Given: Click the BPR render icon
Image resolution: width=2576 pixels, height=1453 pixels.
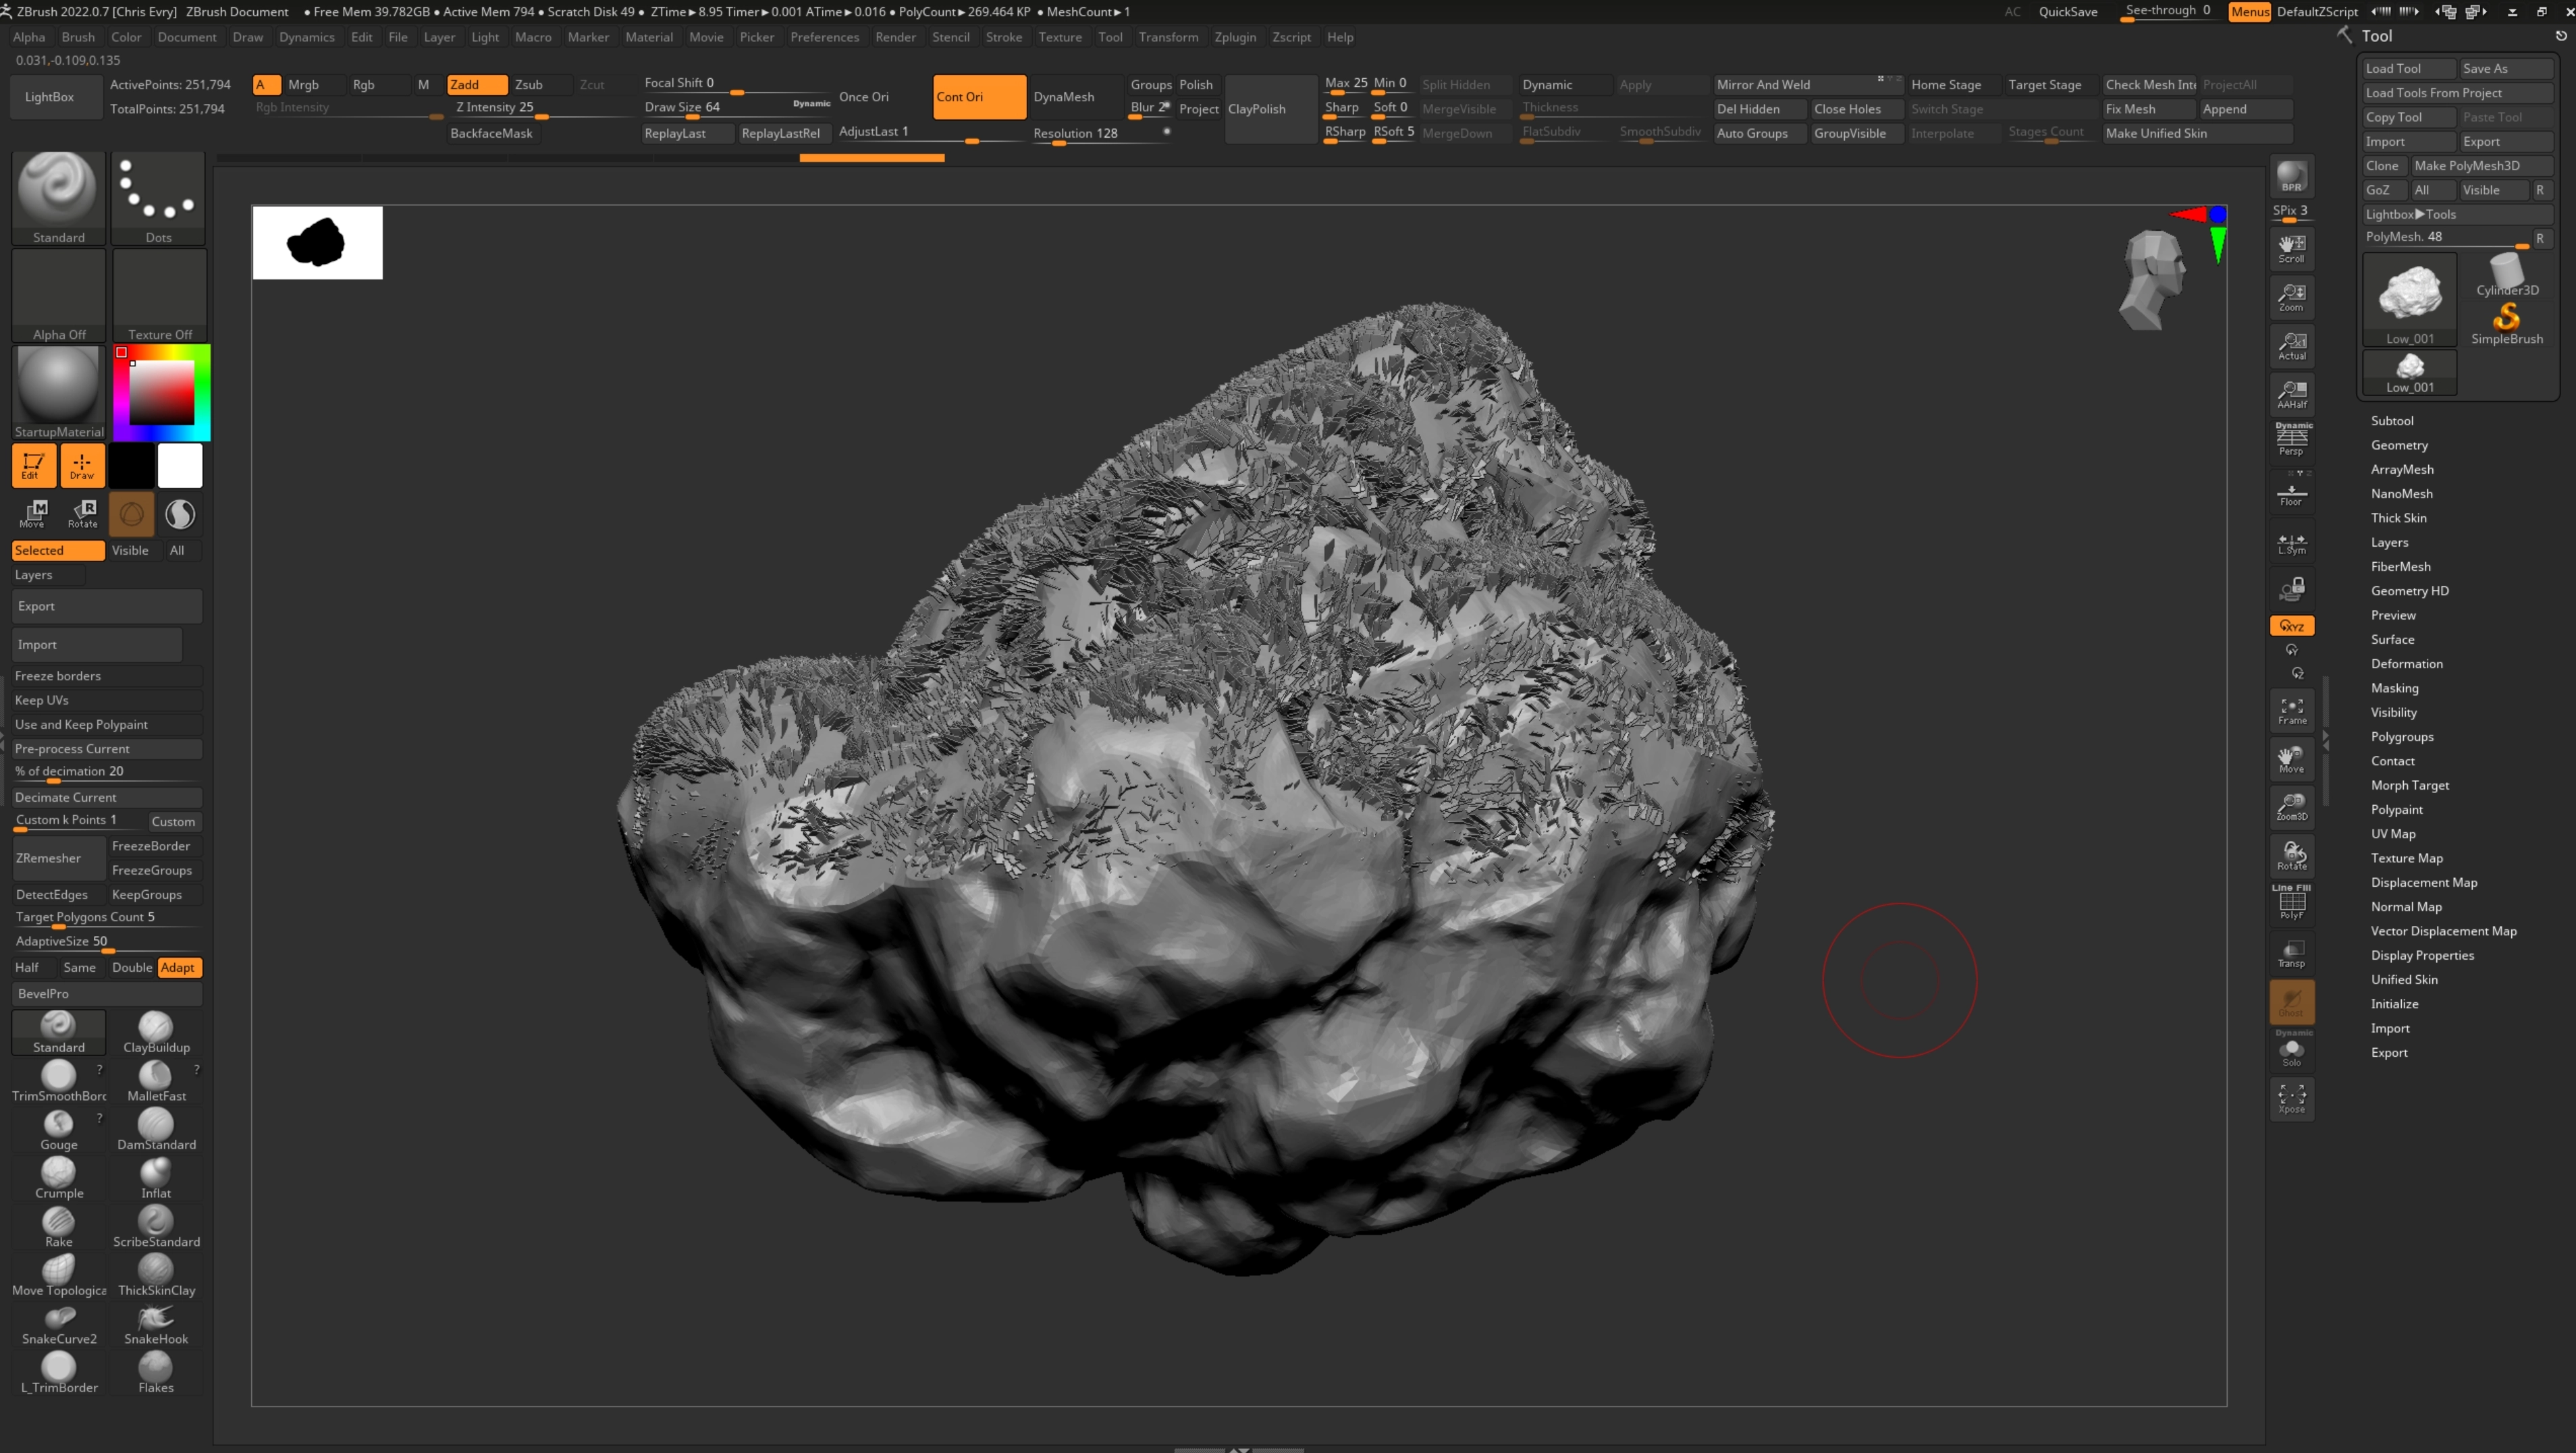Looking at the screenshot, I should pyautogui.click(x=2291, y=176).
